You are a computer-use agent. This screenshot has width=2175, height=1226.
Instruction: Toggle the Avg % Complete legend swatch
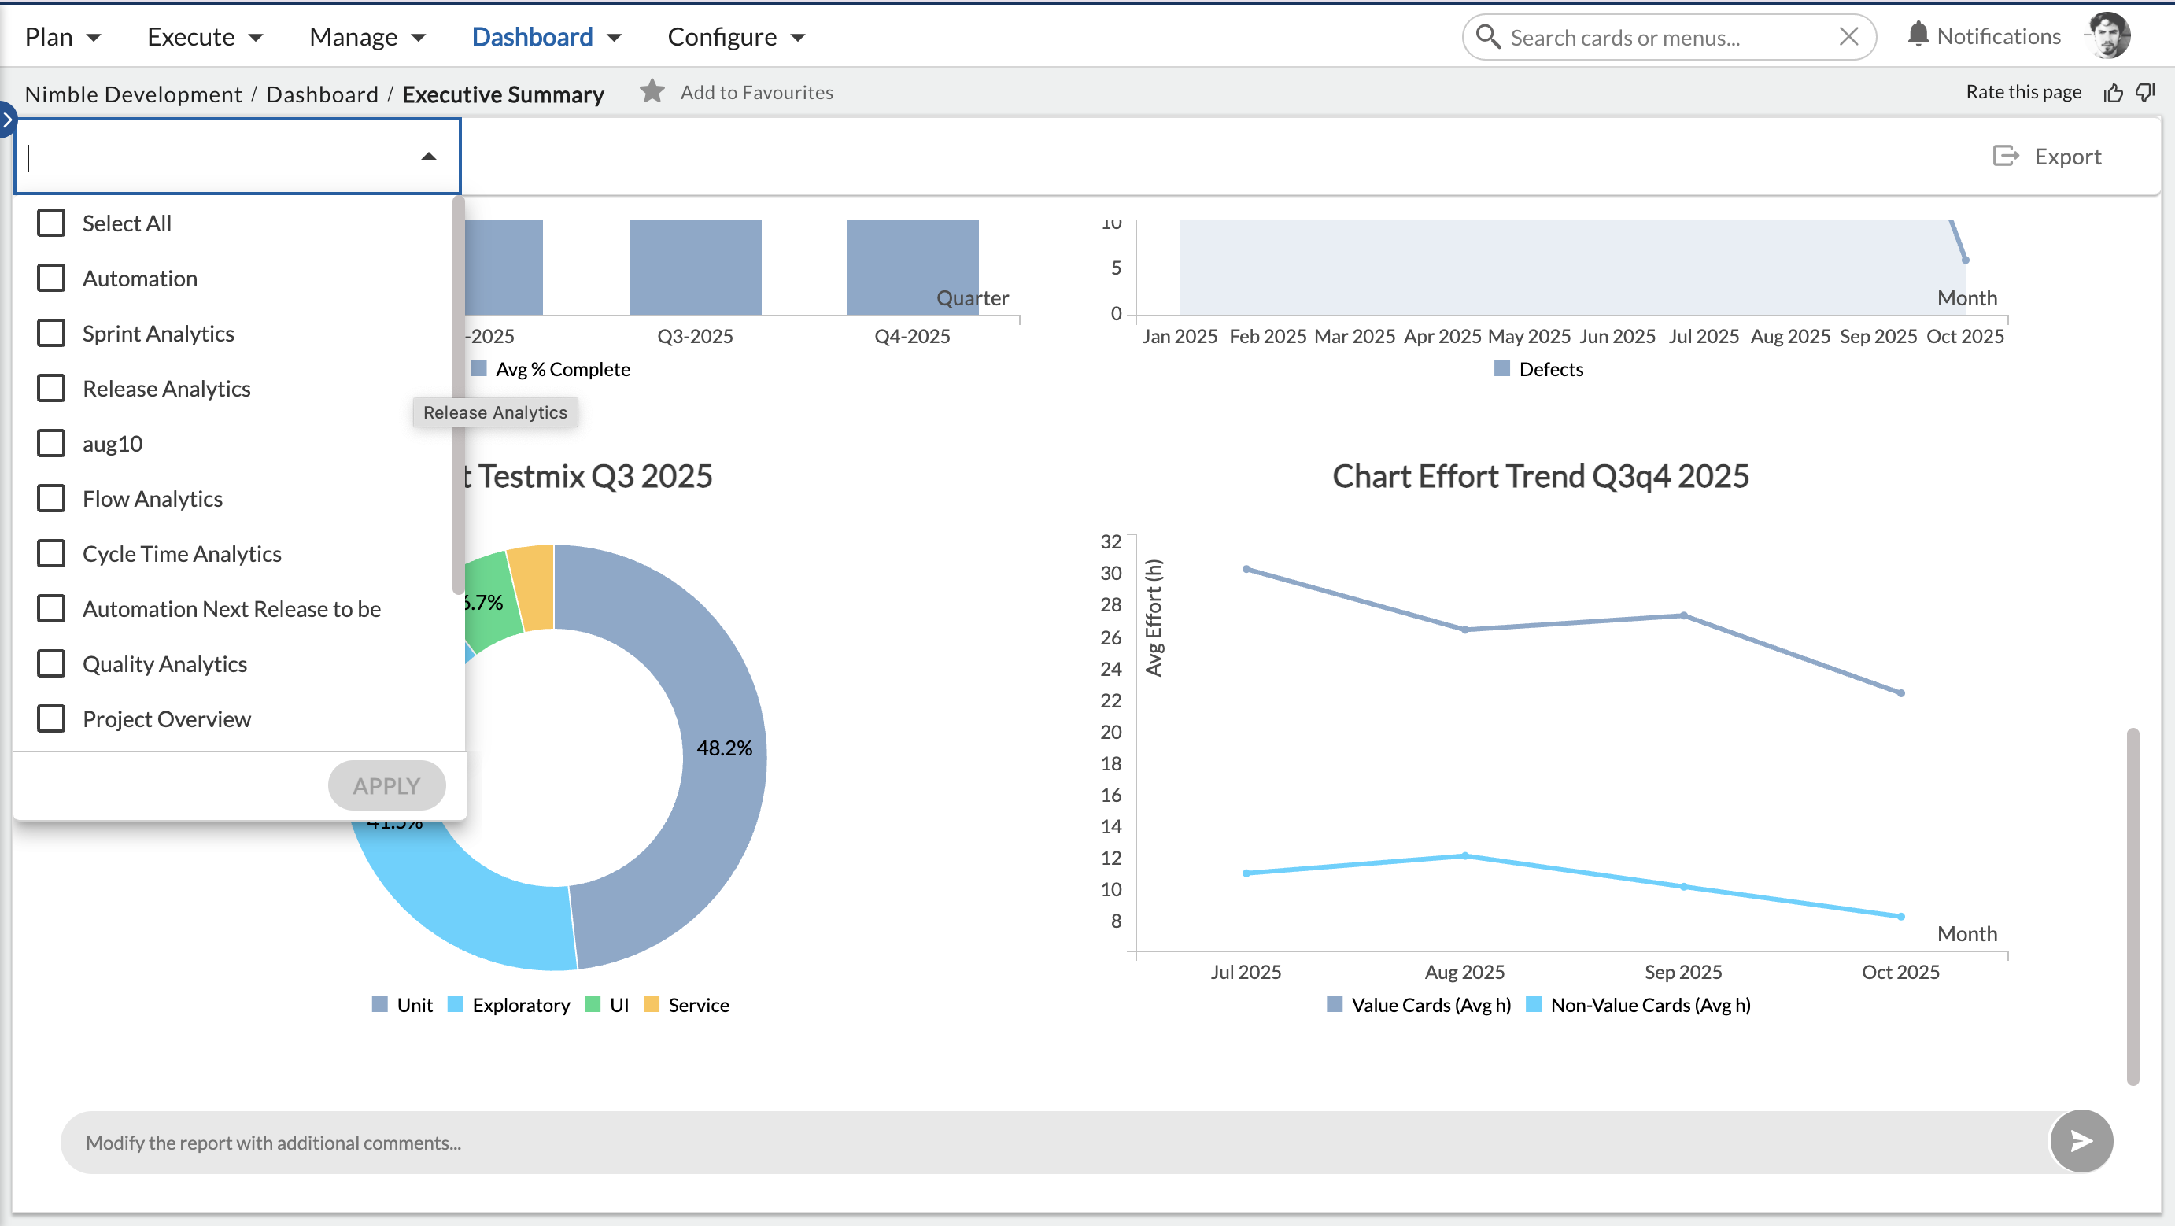click(478, 369)
